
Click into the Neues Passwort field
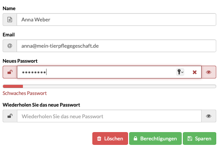[109, 72]
